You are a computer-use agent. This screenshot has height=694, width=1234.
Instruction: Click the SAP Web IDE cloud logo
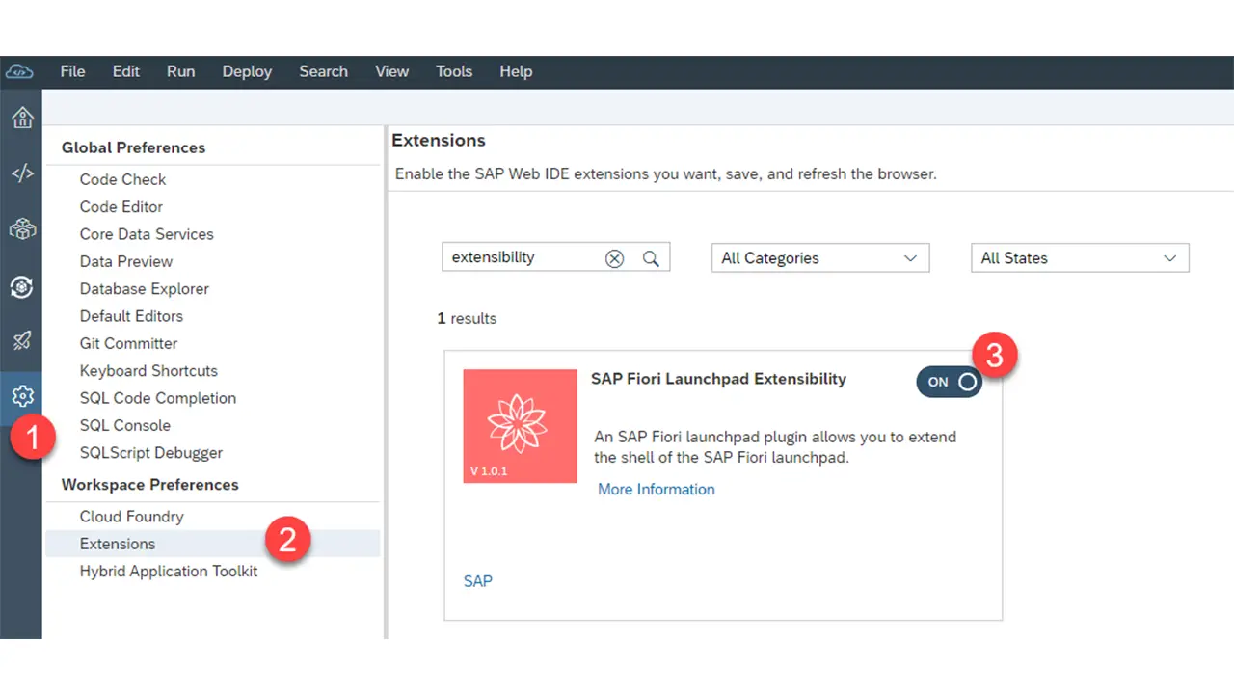(x=19, y=71)
